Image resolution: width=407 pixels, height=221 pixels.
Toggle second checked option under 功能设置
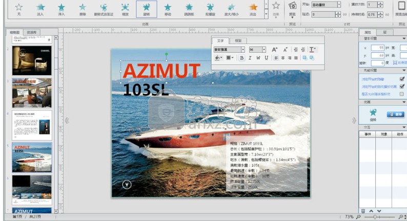pyautogui.click(x=402, y=86)
